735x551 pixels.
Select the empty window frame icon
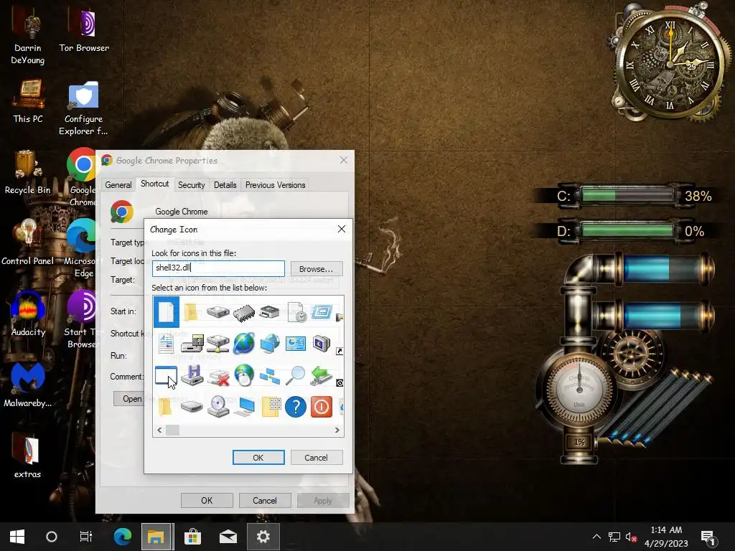166,375
